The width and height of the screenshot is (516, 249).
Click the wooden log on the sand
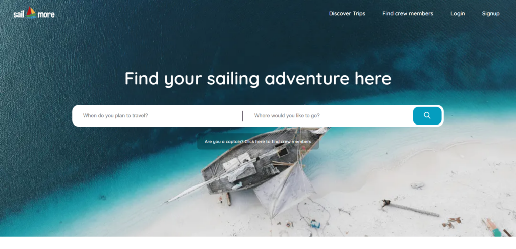411,208
